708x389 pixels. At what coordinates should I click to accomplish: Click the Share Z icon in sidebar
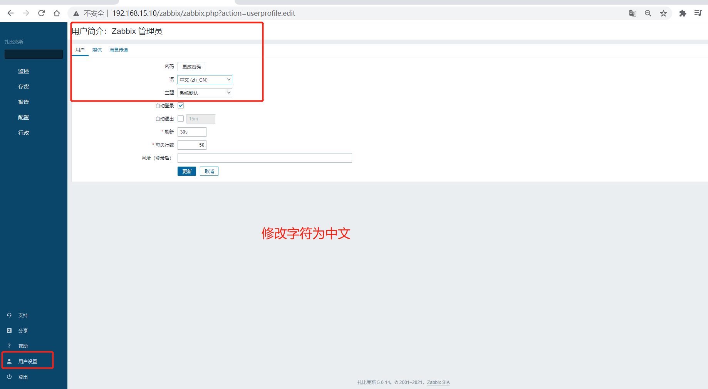(x=9, y=331)
